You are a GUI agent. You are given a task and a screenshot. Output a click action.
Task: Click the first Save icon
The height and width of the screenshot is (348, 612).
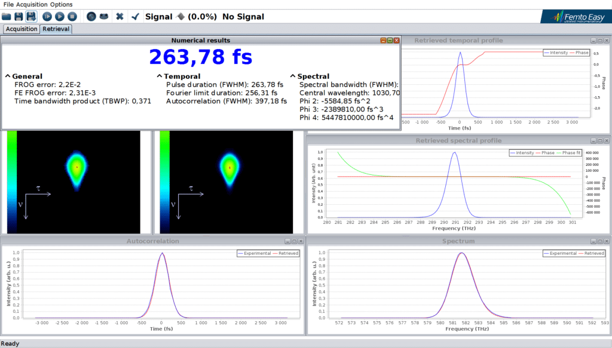18,16
